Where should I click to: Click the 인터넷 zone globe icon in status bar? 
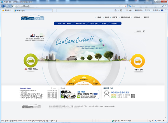click(113, 121)
